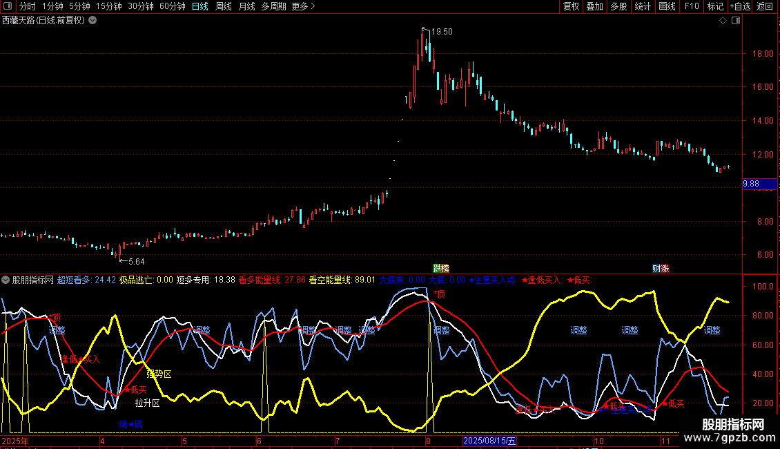This screenshot has height=449, width=780.
Task: Click the 看空能量线: 89.01 value
Action: coord(342,280)
